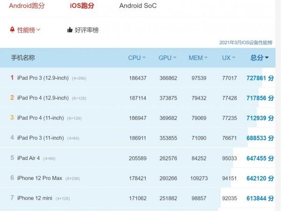281x211 pixels.
Task: Click CPU value 187114
Action: click(x=138, y=98)
